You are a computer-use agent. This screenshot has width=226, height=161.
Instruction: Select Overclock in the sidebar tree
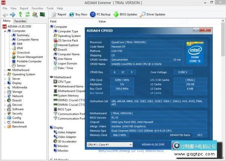click(23, 53)
